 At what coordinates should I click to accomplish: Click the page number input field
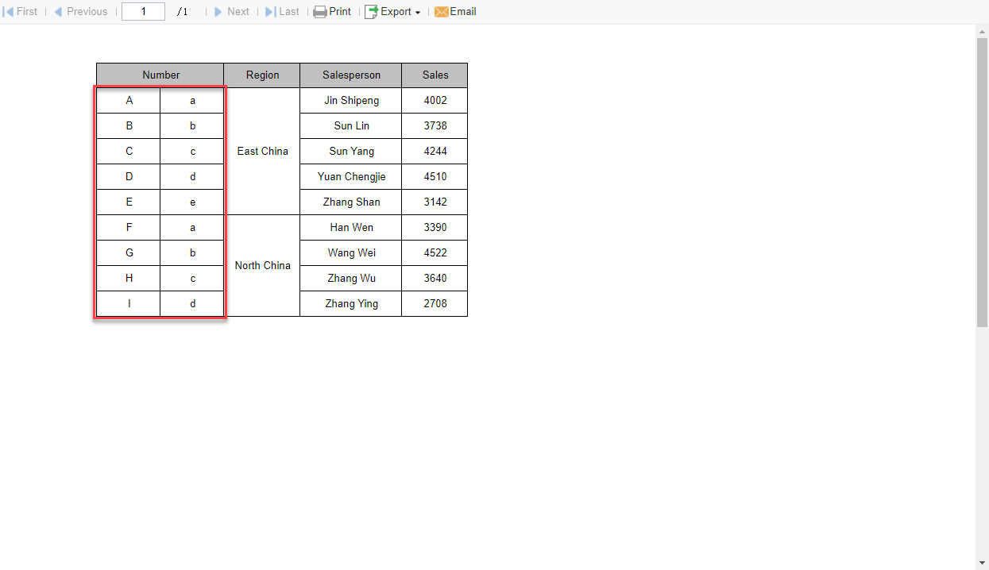click(x=143, y=11)
